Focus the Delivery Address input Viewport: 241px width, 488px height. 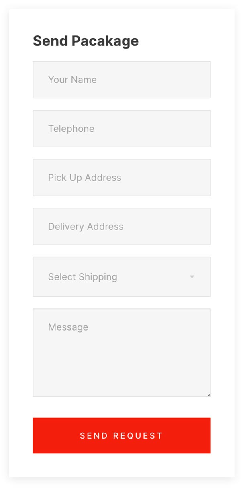point(121,227)
